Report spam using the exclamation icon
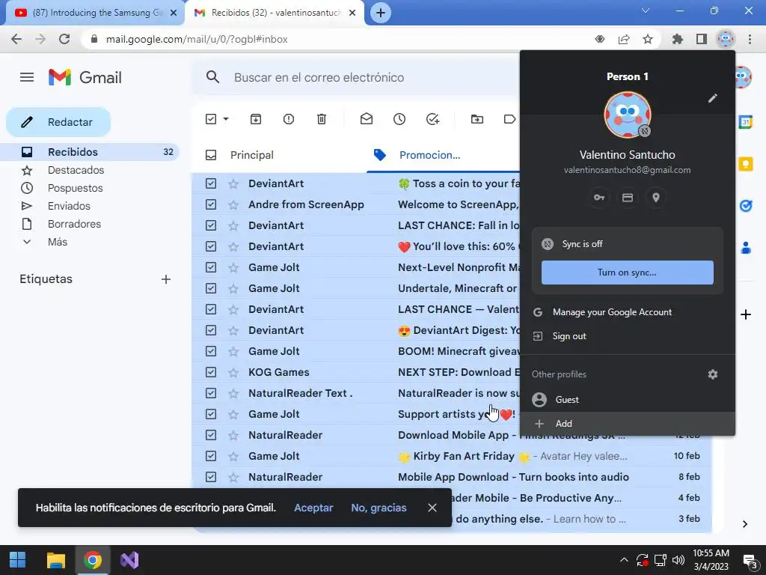The image size is (766, 575). [x=288, y=119]
